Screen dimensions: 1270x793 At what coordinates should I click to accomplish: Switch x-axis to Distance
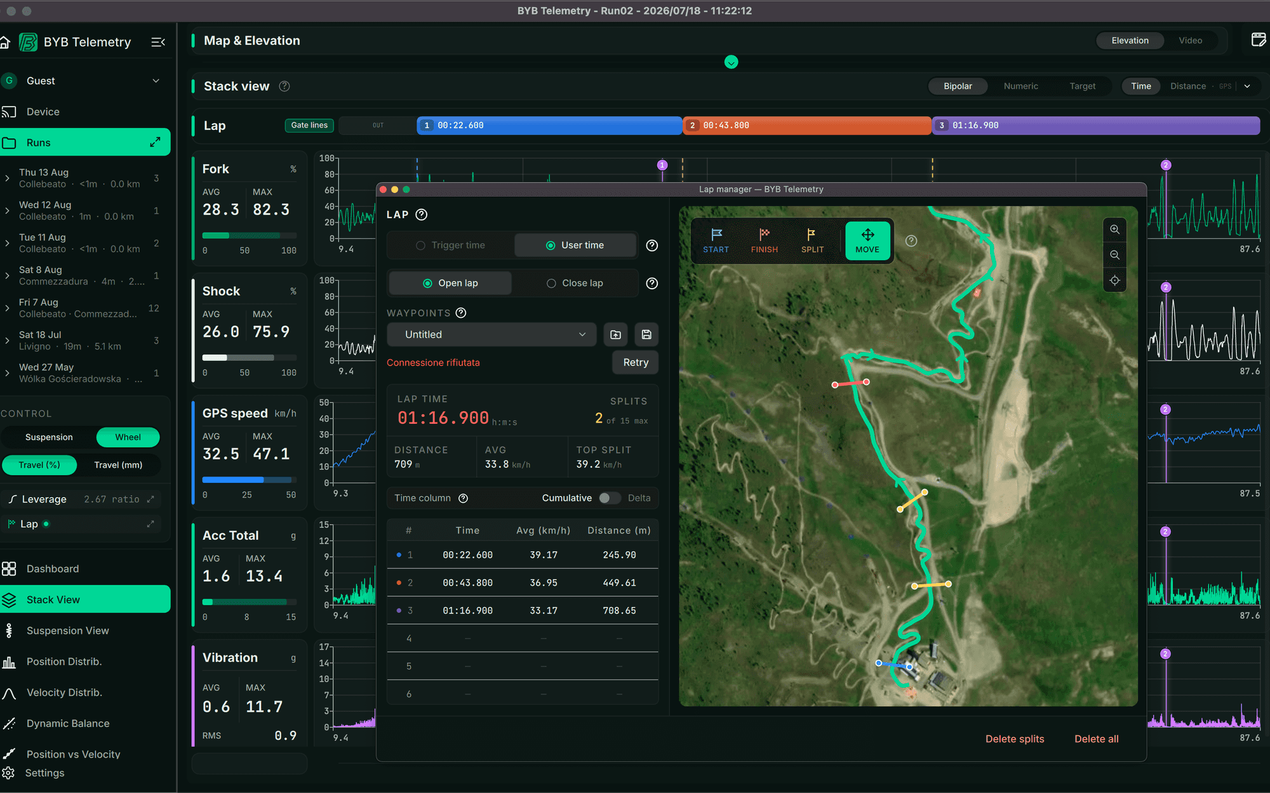pyautogui.click(x=1187, y=86)
